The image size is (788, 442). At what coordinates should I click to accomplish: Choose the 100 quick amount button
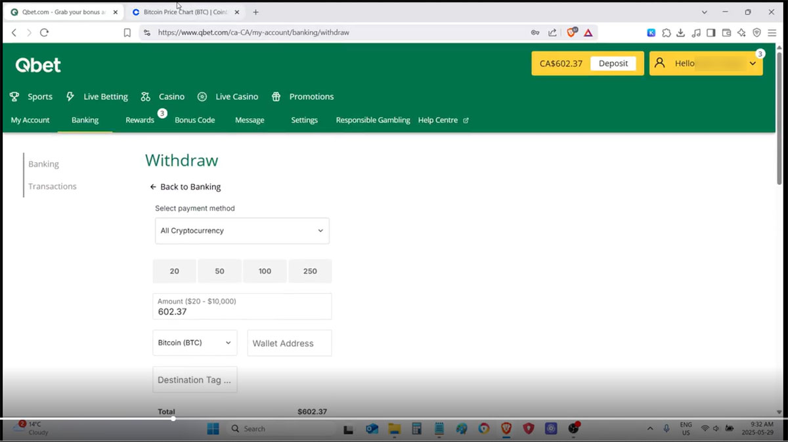(x=265, y=271)
